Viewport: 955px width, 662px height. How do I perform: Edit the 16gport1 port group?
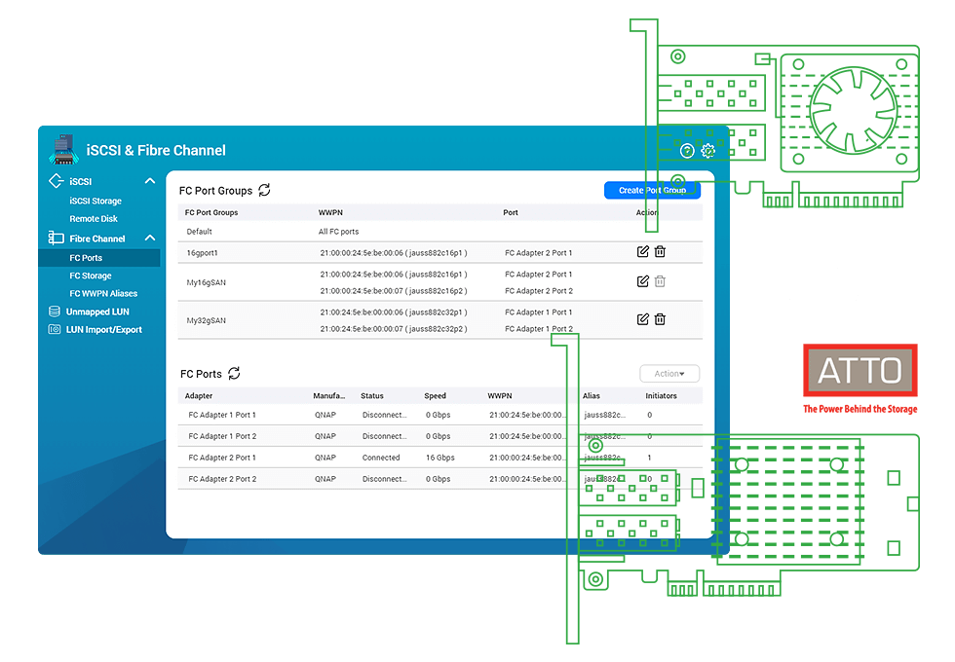[642, 252]
